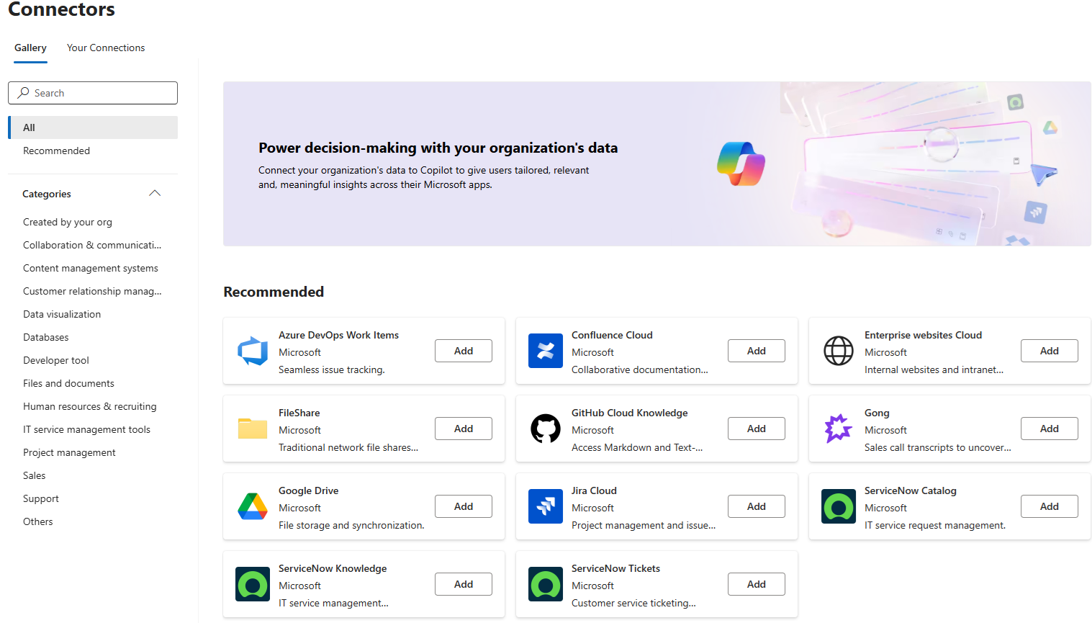This screenshot has width=1092, height=623.
Task: Click the Google Drive logo icon
Action: pos(253,506)
